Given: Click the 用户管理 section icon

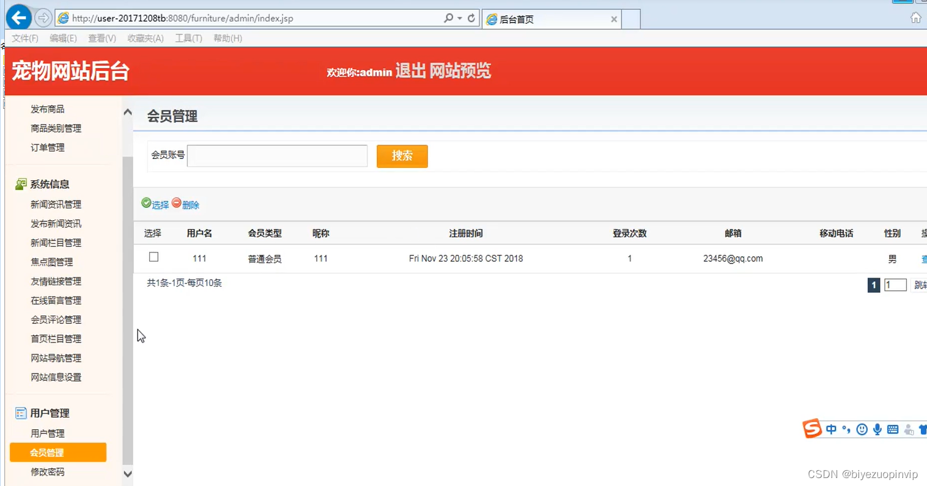Looking at the screenshot, I should coord(21,413).
